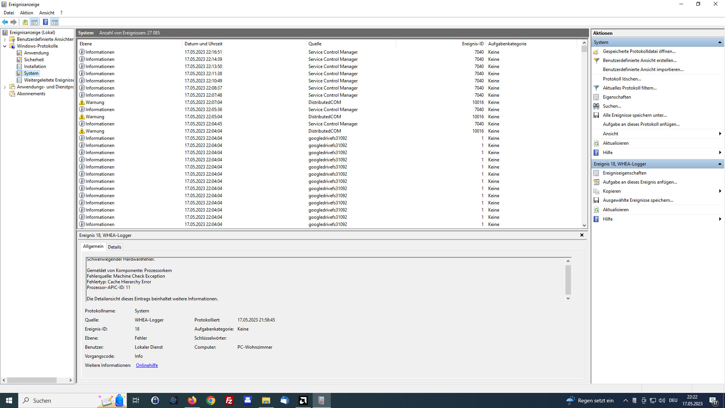Open the Onlinehilfe link
The height and width of the screenshot is (408, 725).
tap(147, 365)
